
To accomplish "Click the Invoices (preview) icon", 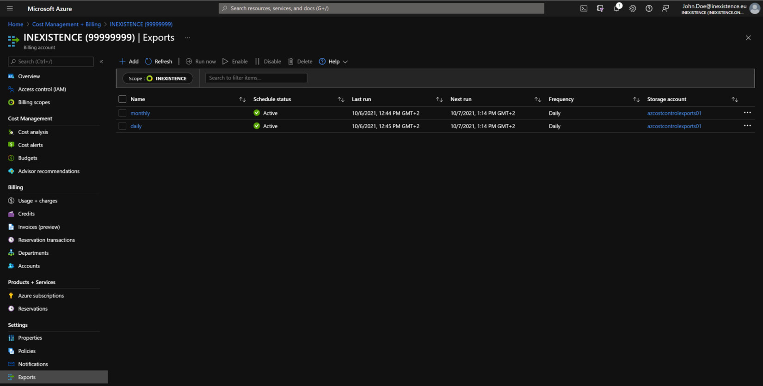I will 11,227.
